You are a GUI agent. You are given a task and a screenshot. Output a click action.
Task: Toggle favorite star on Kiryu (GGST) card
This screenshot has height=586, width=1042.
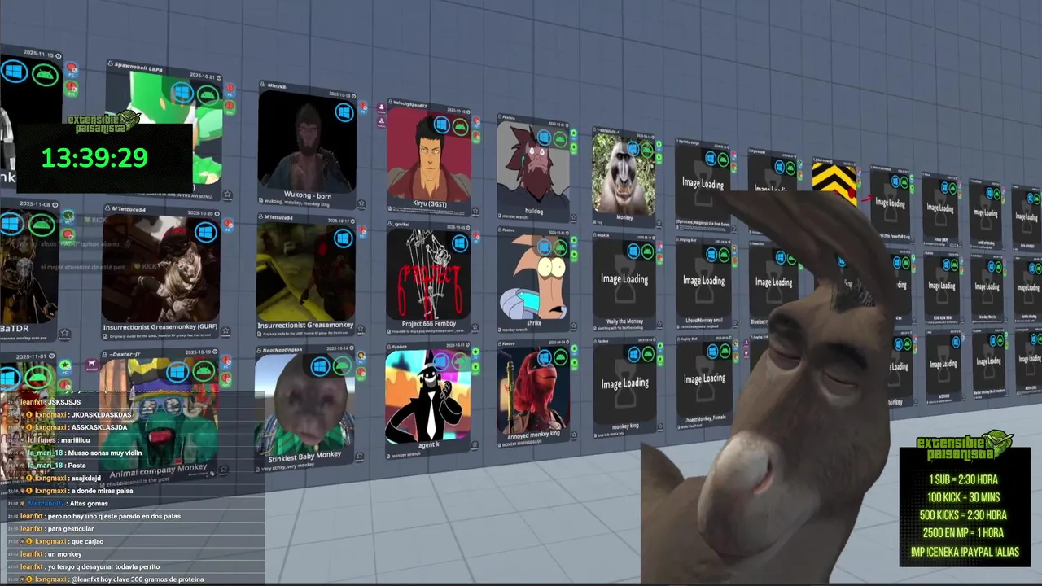point(475,212)
